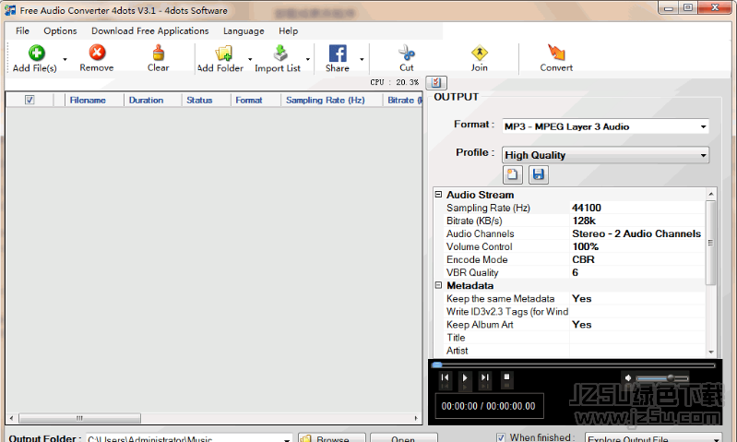Click the player previous track button
This screenshot has height=442, width=737.
(x=445, y=377)
